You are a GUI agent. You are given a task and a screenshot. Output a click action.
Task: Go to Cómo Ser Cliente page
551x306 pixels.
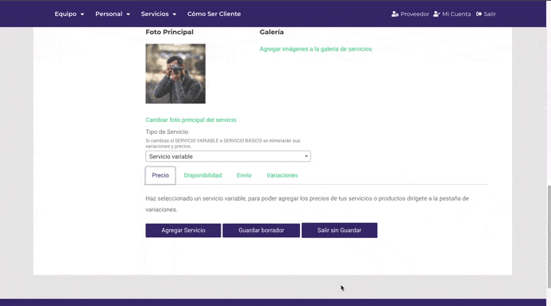click(x=214, y=14)
